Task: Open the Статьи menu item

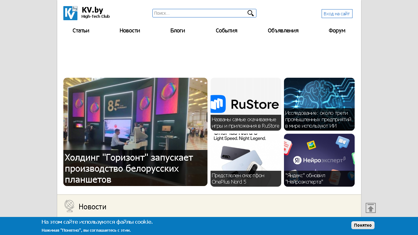Action: pyautogui.click(x=81, y=31)
